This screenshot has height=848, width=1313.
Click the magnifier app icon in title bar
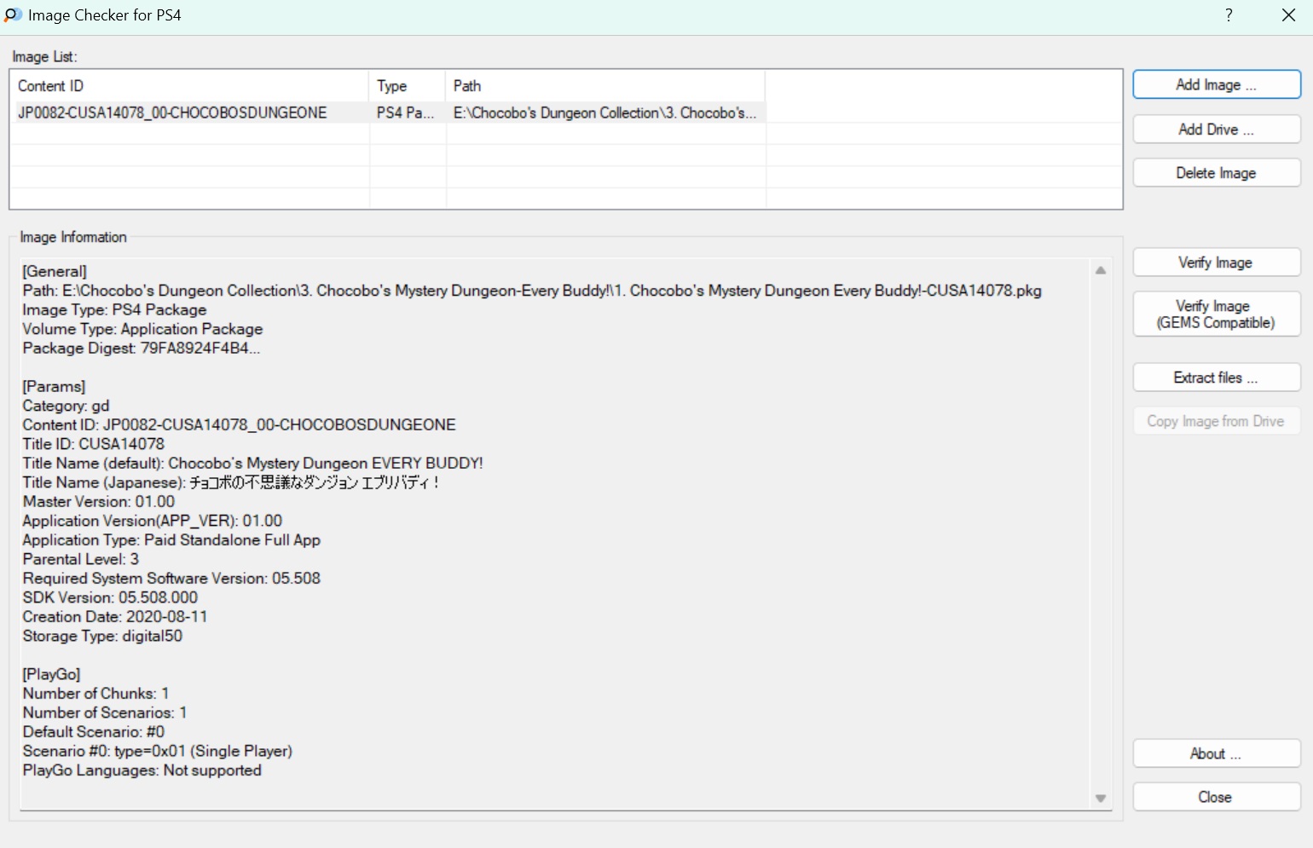(13, 15)
